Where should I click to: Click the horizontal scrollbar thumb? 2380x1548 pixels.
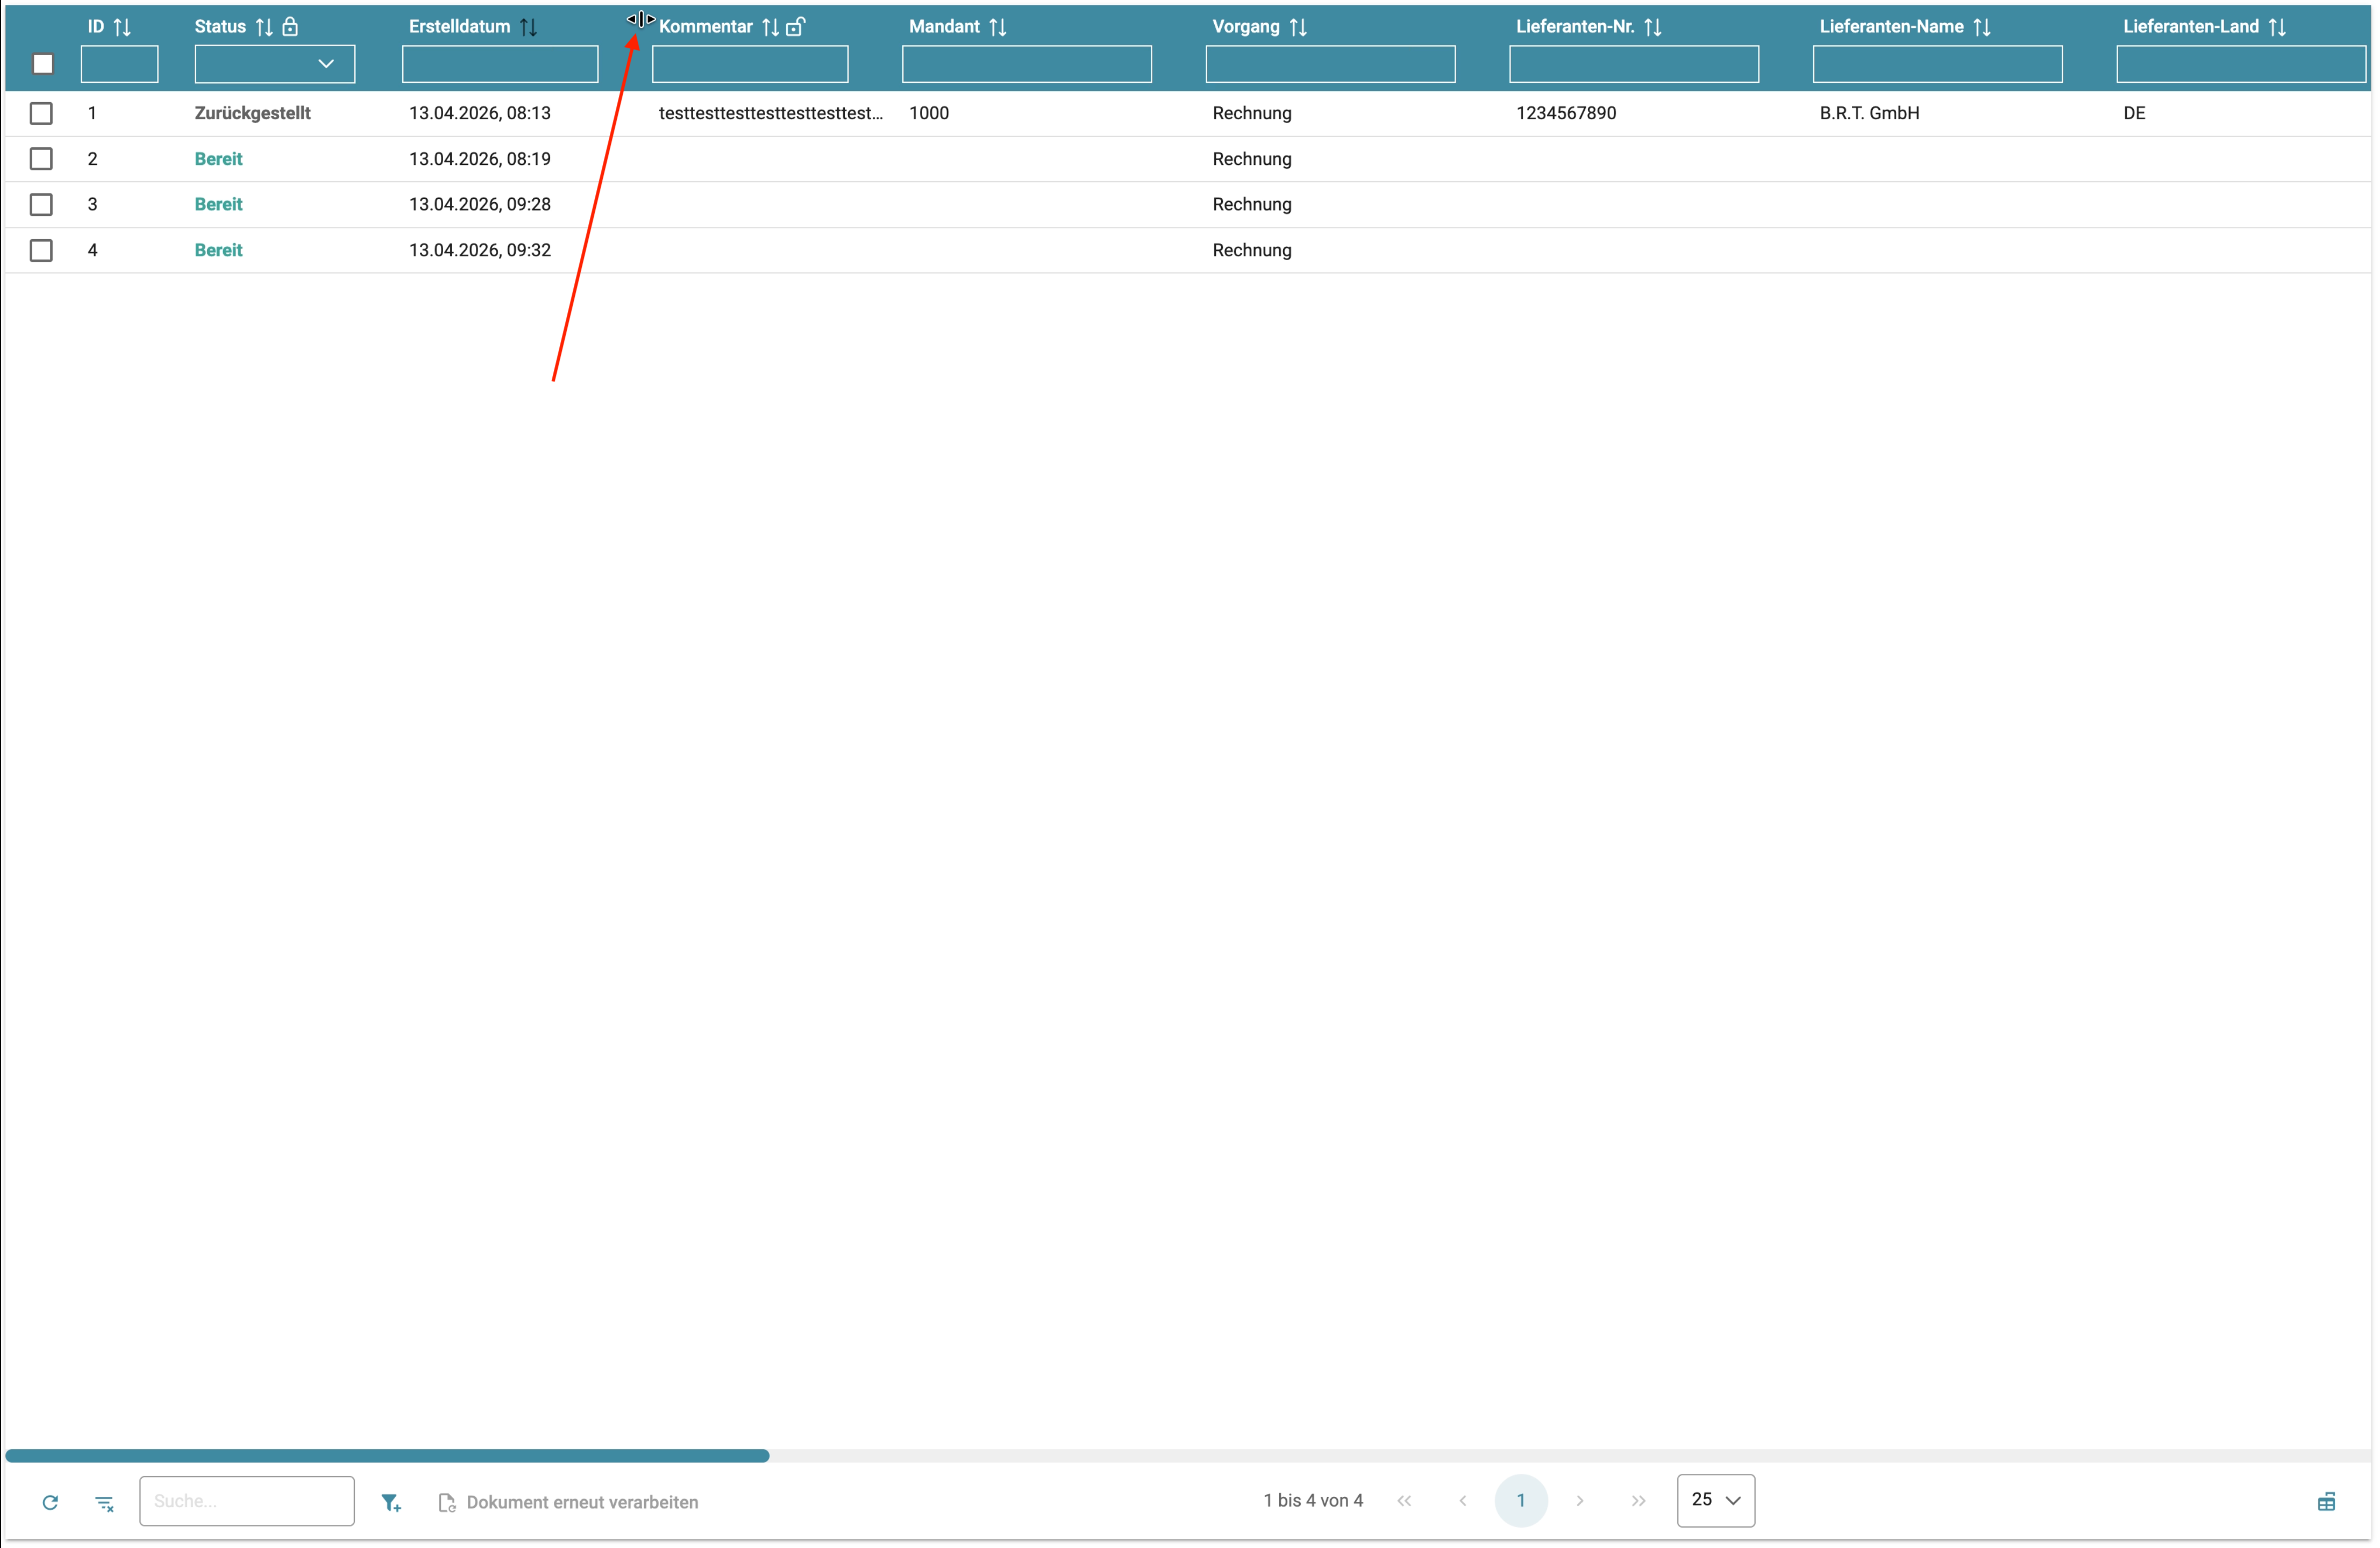(x=387, y=1455)
